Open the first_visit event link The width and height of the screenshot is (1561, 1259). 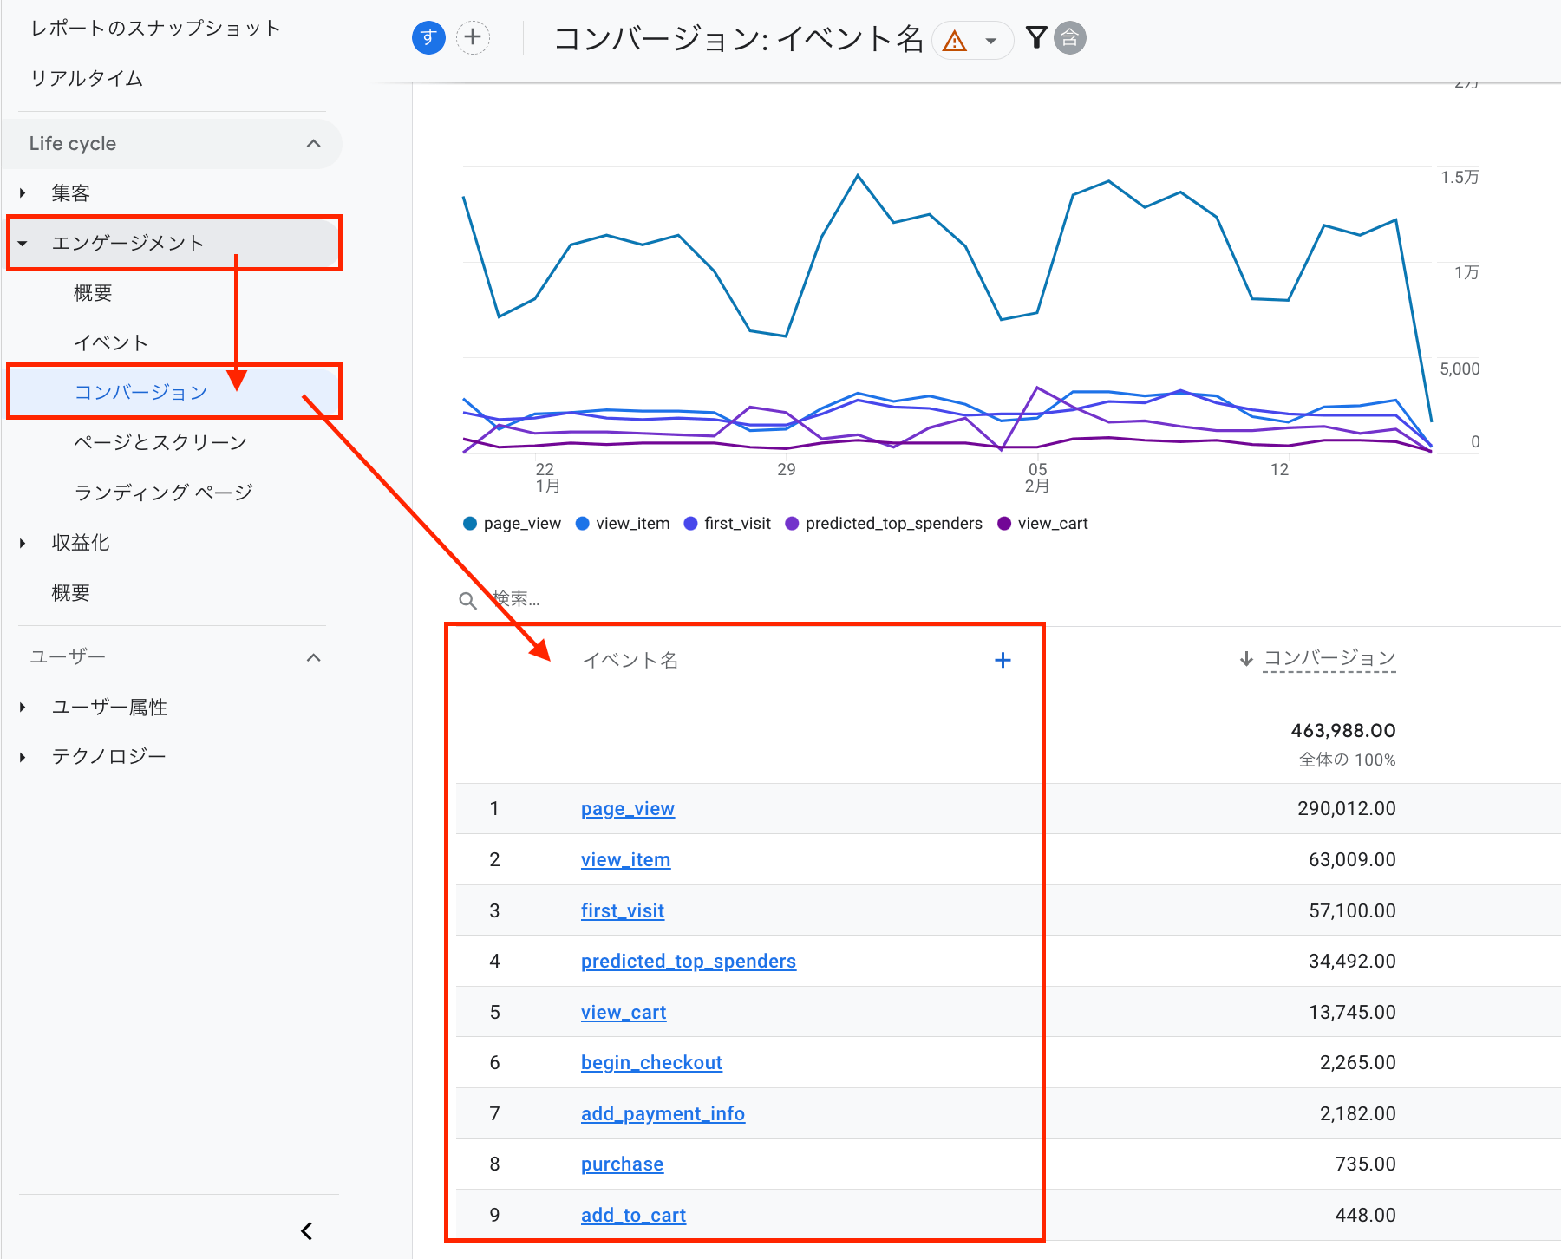click(x=623, y=911)
